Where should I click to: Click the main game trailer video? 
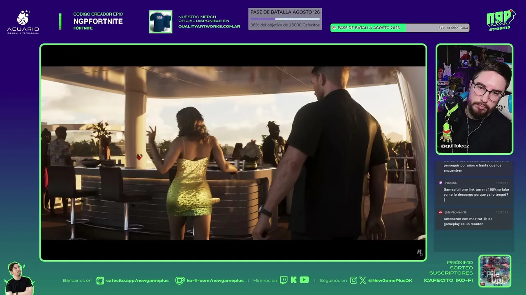(x=233, y=152)
